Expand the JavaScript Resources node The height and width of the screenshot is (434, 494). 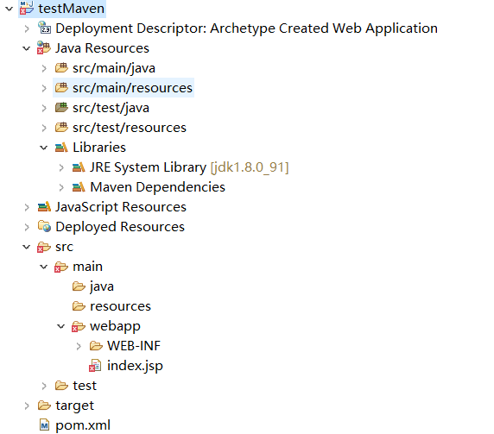27,207
